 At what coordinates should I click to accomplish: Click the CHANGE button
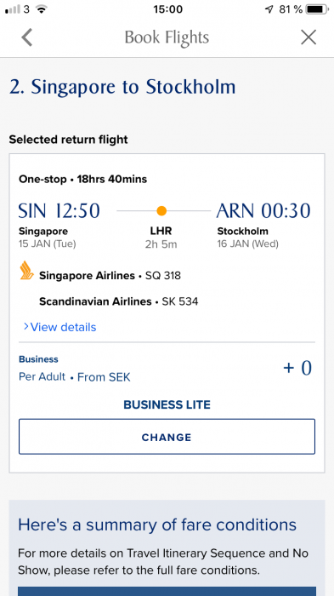[167, 437]
